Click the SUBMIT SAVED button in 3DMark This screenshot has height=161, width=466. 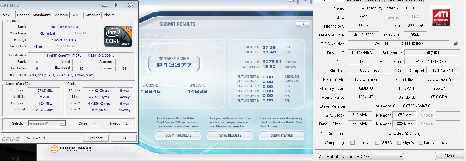(x=282, y=136)
